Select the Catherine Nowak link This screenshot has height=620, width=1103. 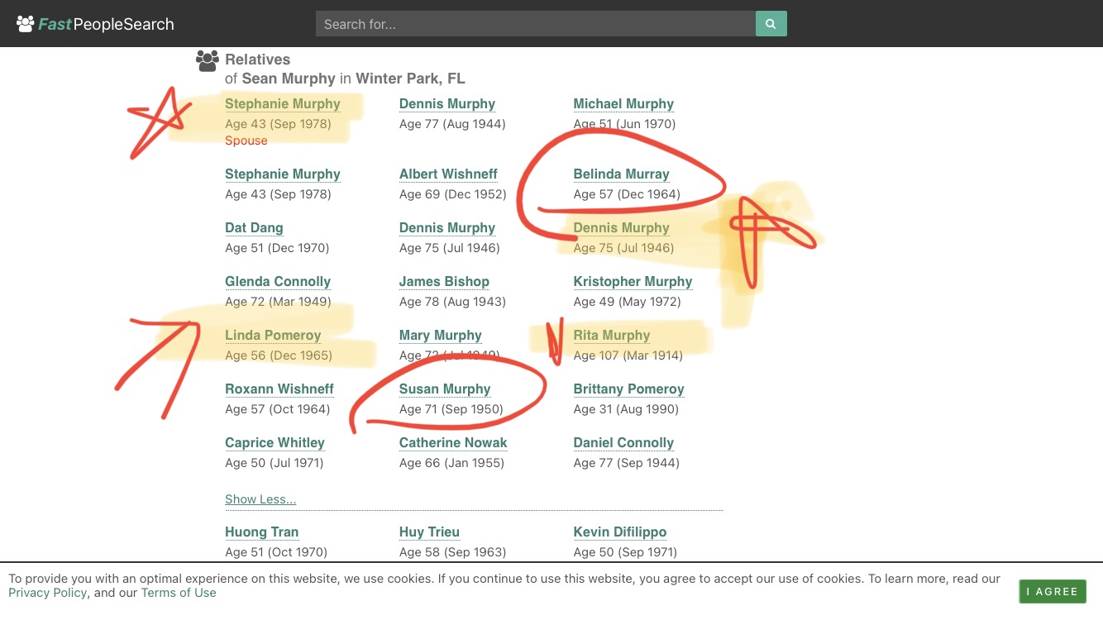pos(453,443)
